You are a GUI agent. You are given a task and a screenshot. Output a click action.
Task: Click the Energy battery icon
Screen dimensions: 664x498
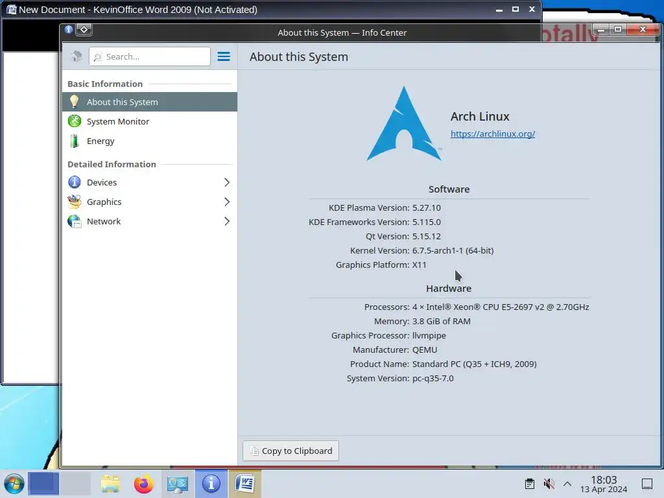pos(75,141)
